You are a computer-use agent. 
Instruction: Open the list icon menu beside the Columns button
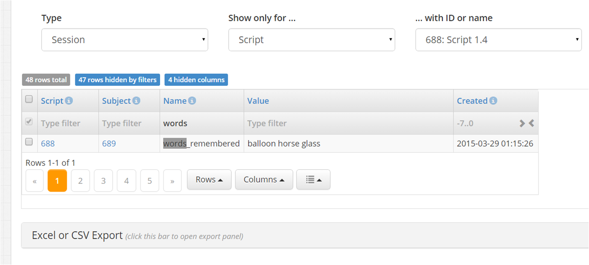click(x=313, y=179)
